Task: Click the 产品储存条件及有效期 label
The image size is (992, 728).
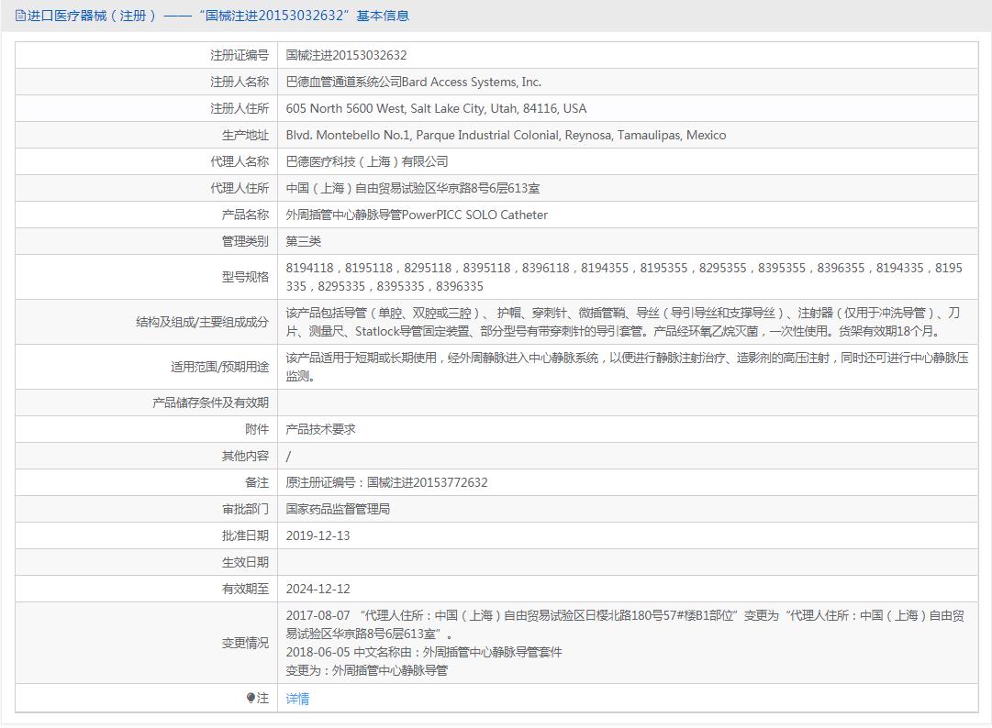Action: click(x=210, y=403)
